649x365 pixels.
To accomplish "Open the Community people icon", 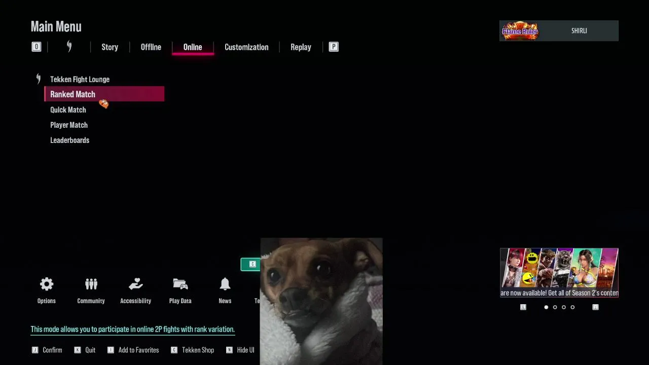I will [x=91, y=284].
